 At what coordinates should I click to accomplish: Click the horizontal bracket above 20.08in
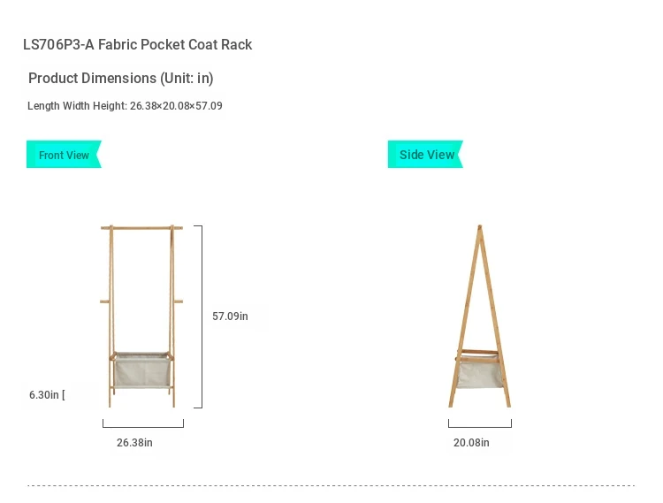point(480,423)
